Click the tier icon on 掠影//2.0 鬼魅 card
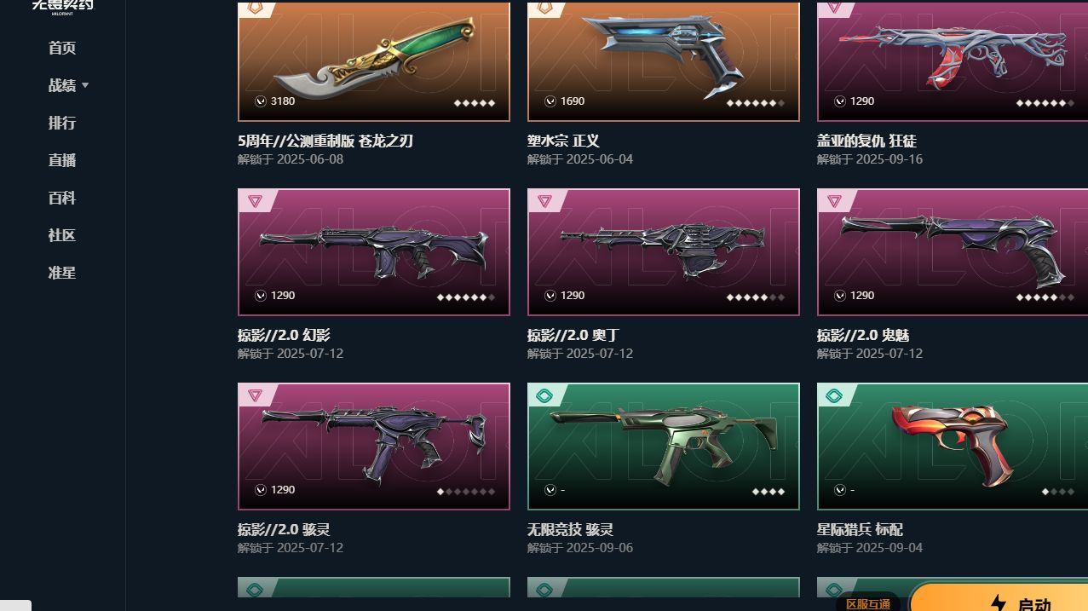 [x=834, y=201]
